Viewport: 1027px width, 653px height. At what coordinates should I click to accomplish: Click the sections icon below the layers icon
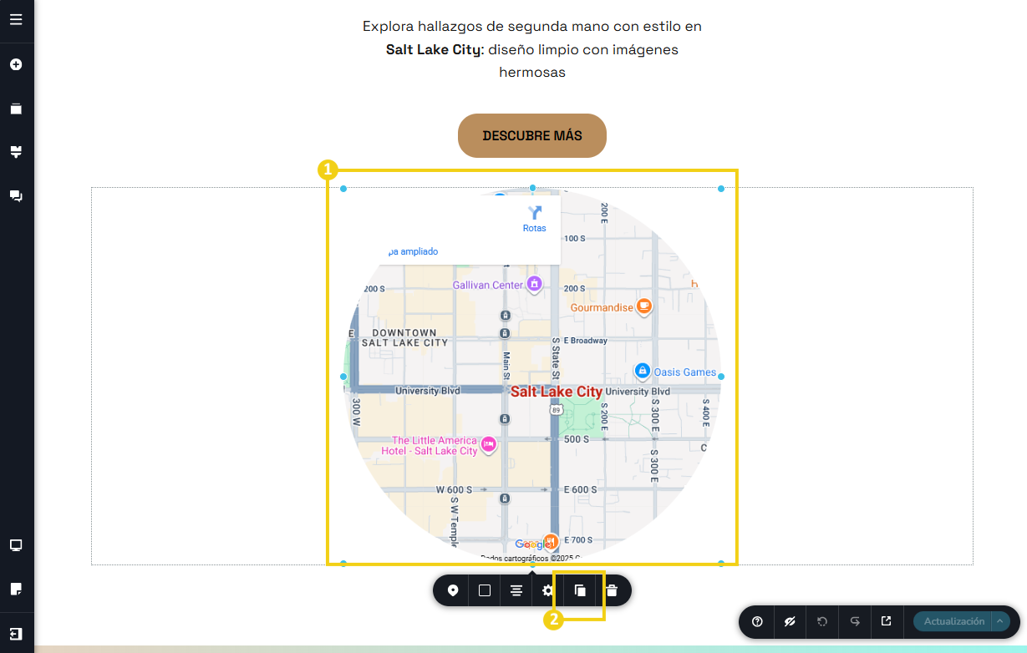point(16,152)
